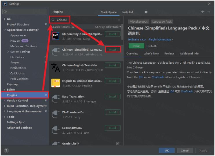This screenshot has height=156, width=215.
Task: Click the File Colors project-level icon
Action: 45,57
